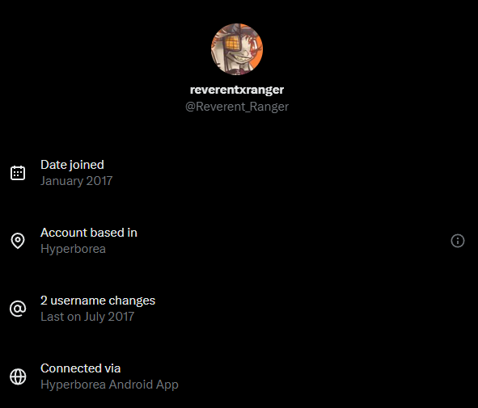Click the location pin icon

tap(18, 241)
